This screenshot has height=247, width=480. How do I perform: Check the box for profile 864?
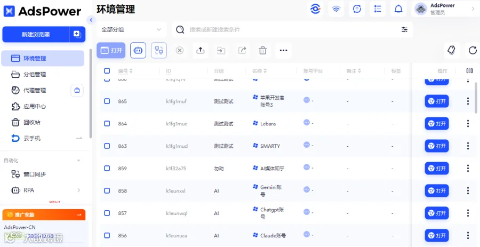(x=107, y=123)
